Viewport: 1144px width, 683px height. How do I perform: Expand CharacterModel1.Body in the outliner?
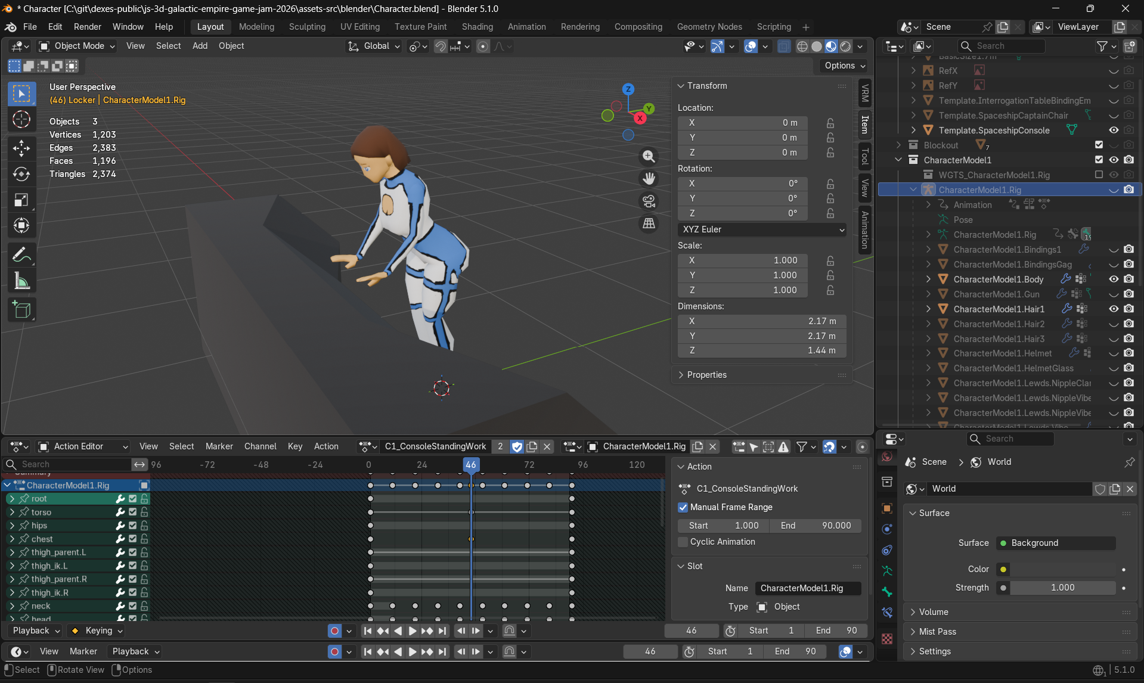(928, 279)
